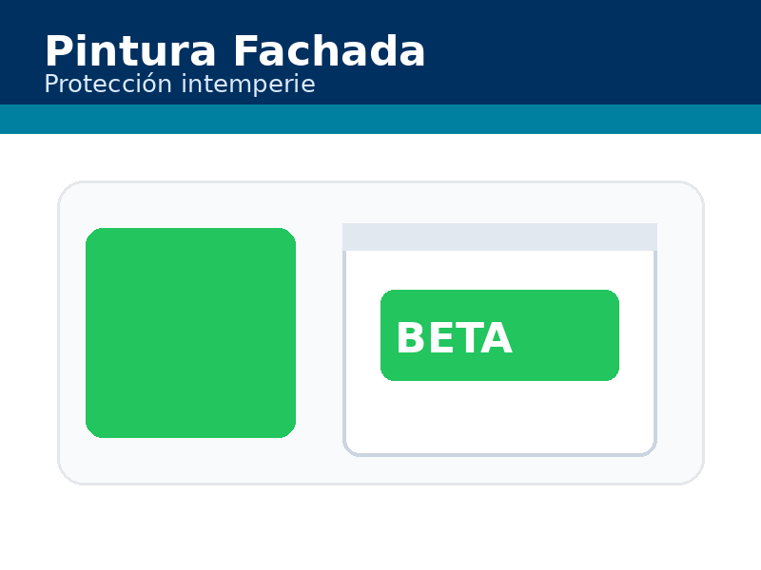Click white space between teal stripe and card
761x570 pixels.
tap(380, 157)
